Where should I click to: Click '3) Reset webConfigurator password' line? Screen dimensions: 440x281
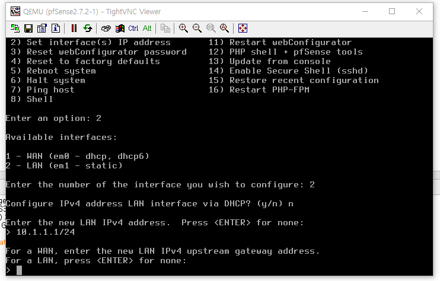(98, 52)
